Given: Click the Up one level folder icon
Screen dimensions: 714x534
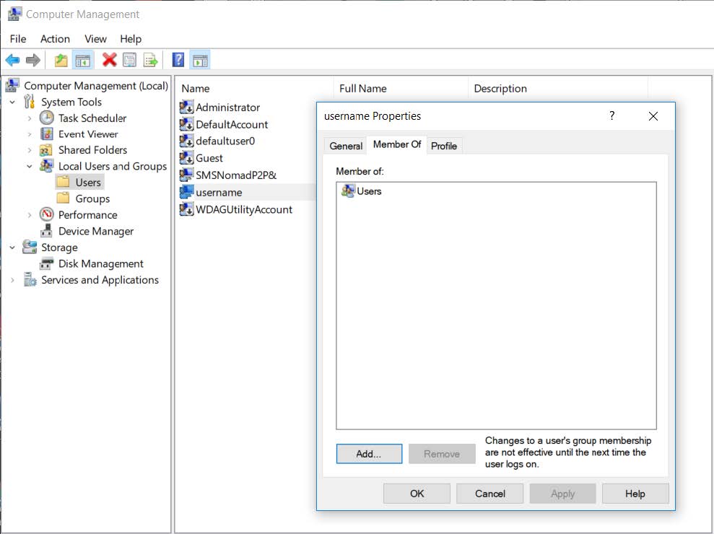Looking at the screenshot, I should tap(61, 59).
